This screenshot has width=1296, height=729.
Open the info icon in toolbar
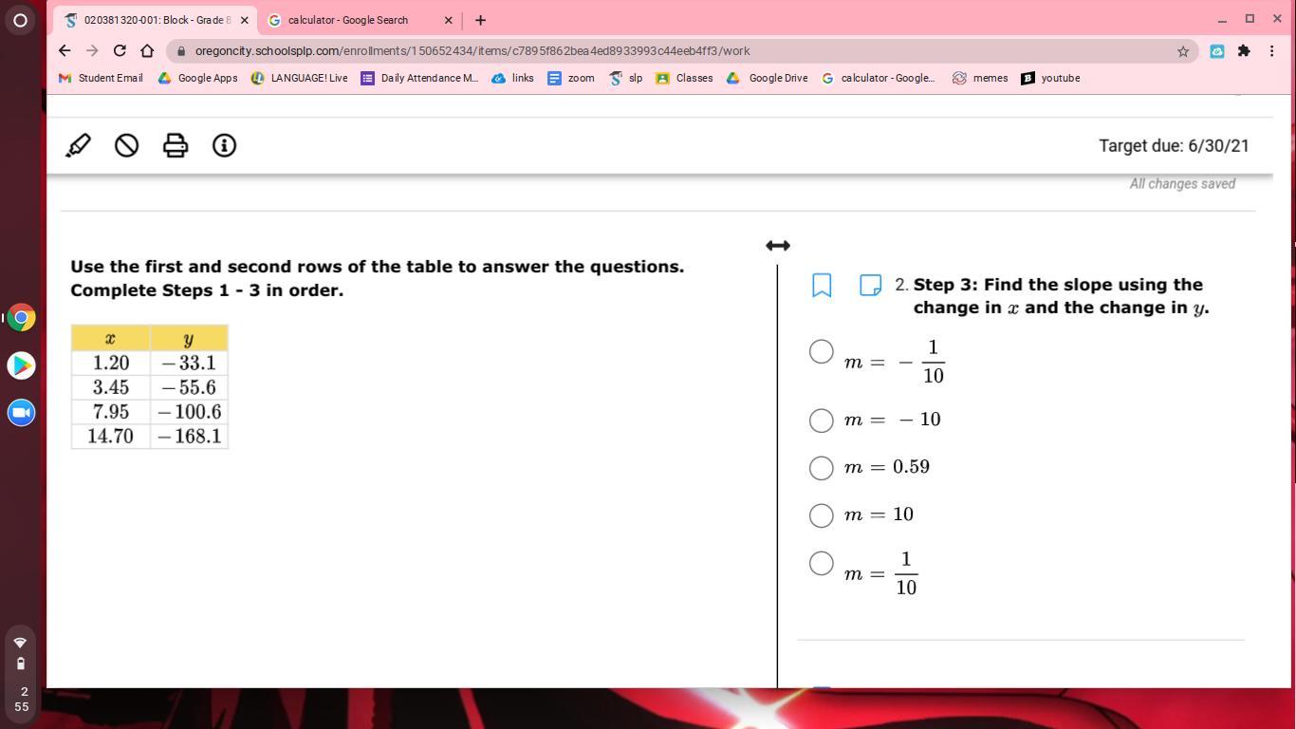click(224, 145)
